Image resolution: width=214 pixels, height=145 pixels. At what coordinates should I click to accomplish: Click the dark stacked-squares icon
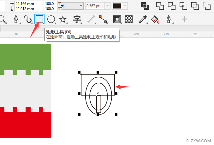145,6
